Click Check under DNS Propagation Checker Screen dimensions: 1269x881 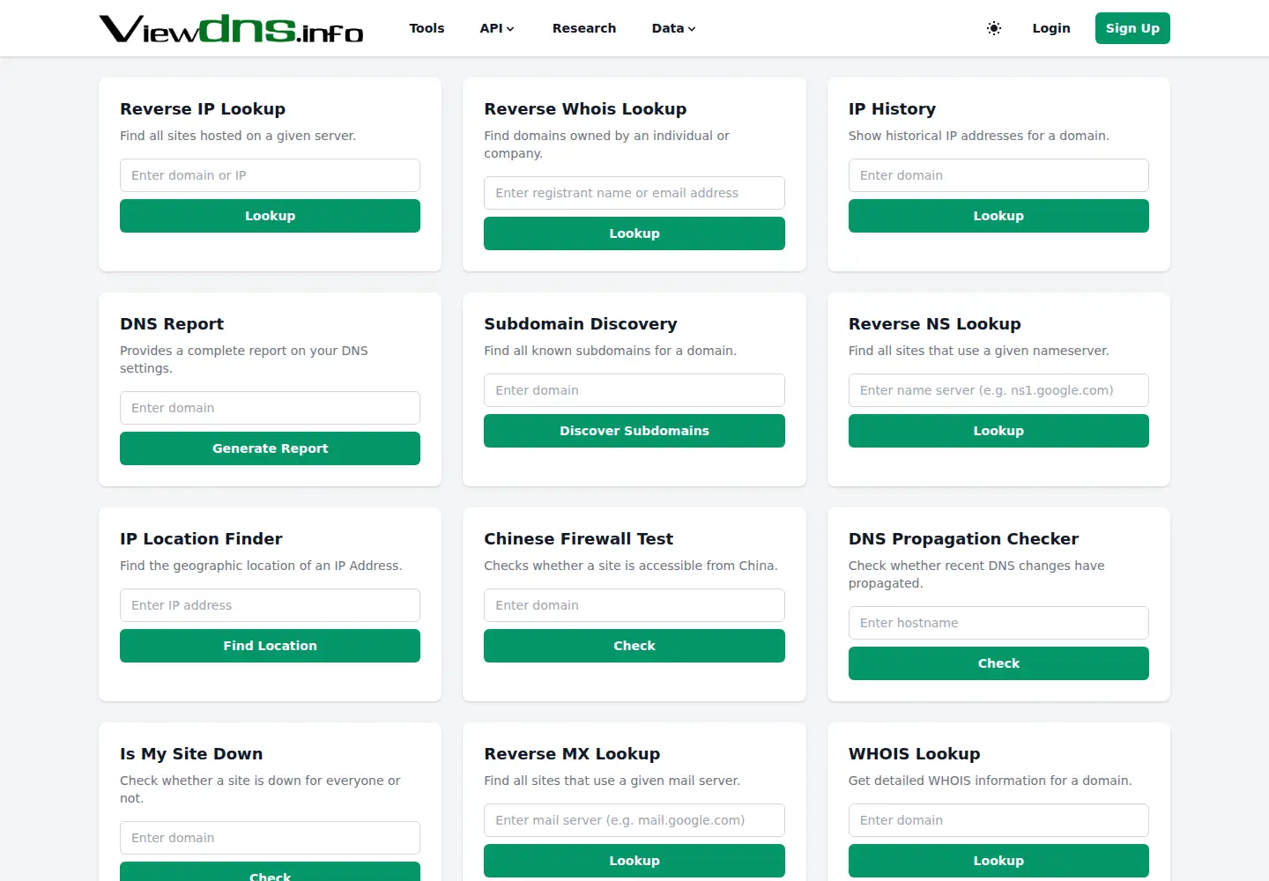point(998,663)
